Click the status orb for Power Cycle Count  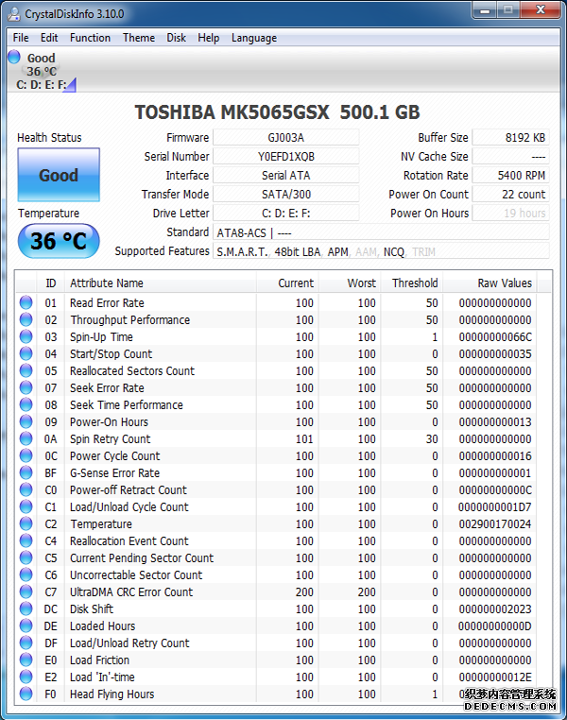26,455
